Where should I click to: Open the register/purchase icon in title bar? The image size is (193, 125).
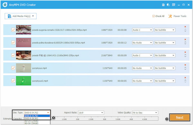[x=168, y=5]
